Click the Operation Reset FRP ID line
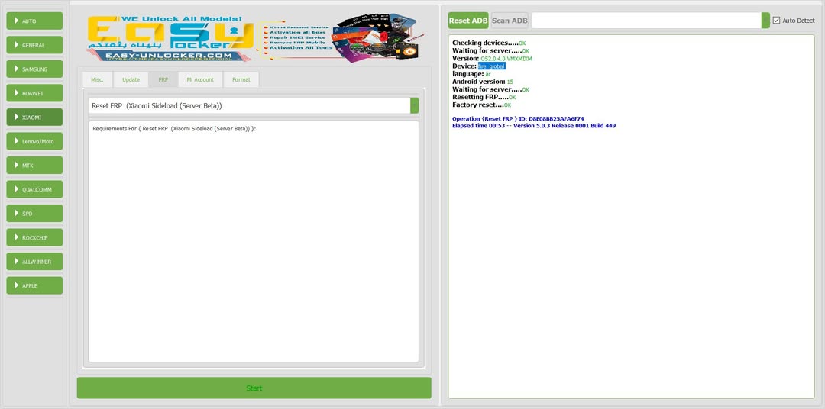 click(518, 119)
